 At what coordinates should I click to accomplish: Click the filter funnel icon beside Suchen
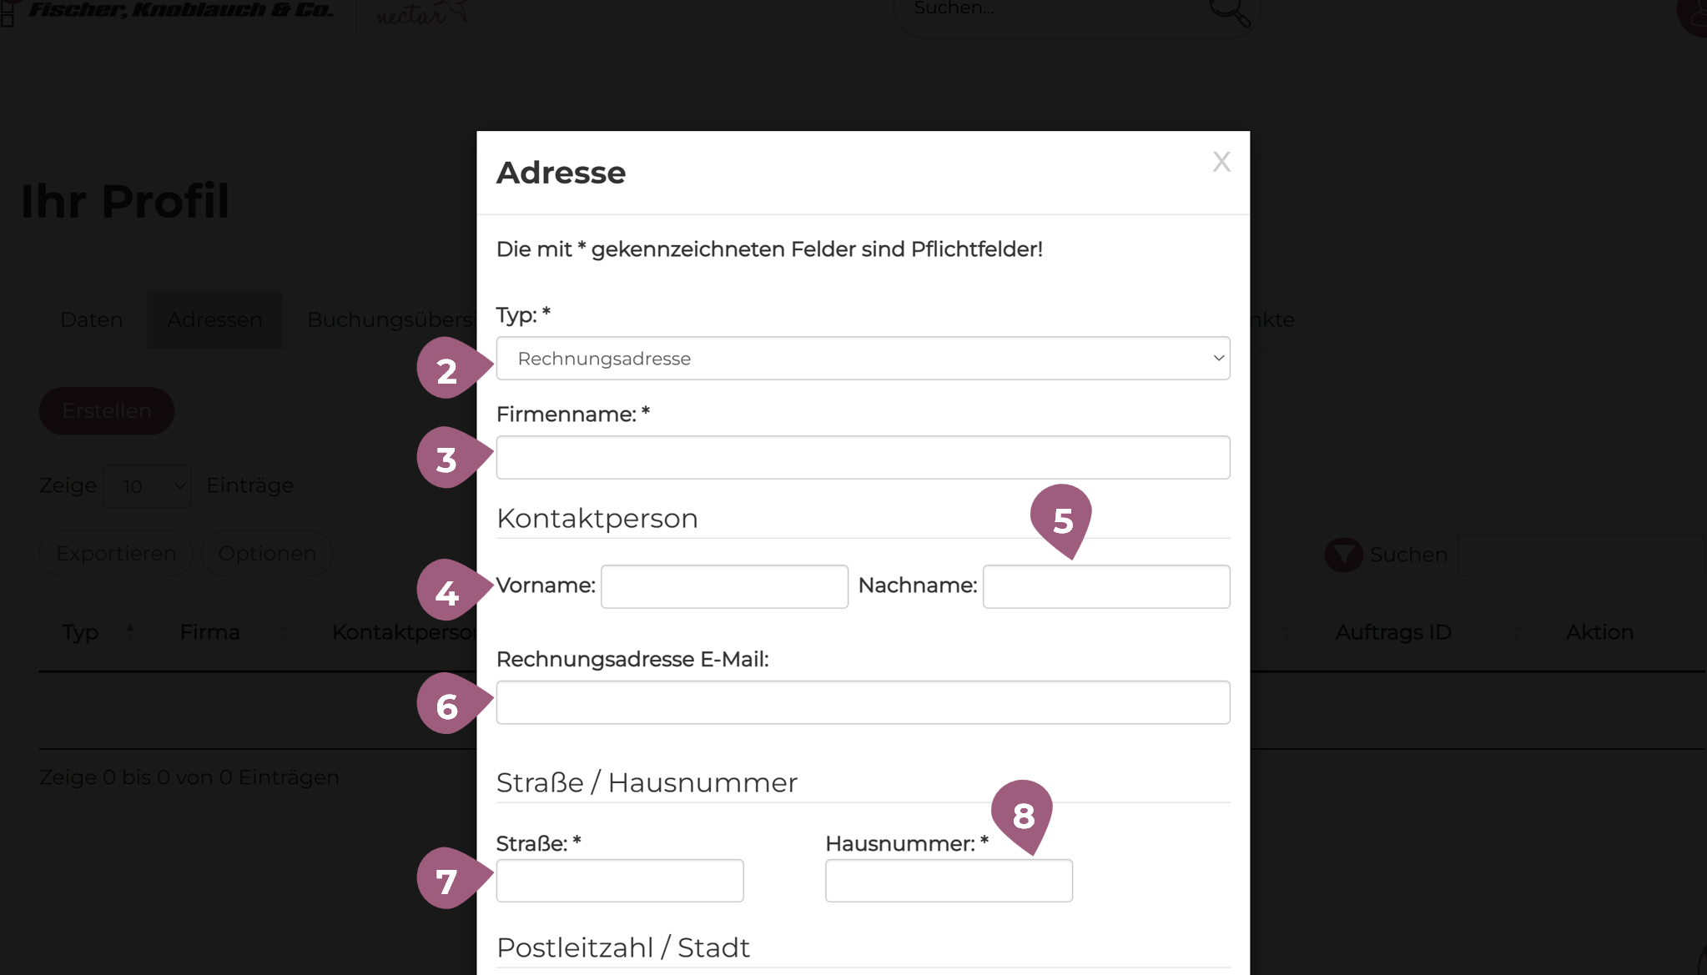[x=1343, y=555]
